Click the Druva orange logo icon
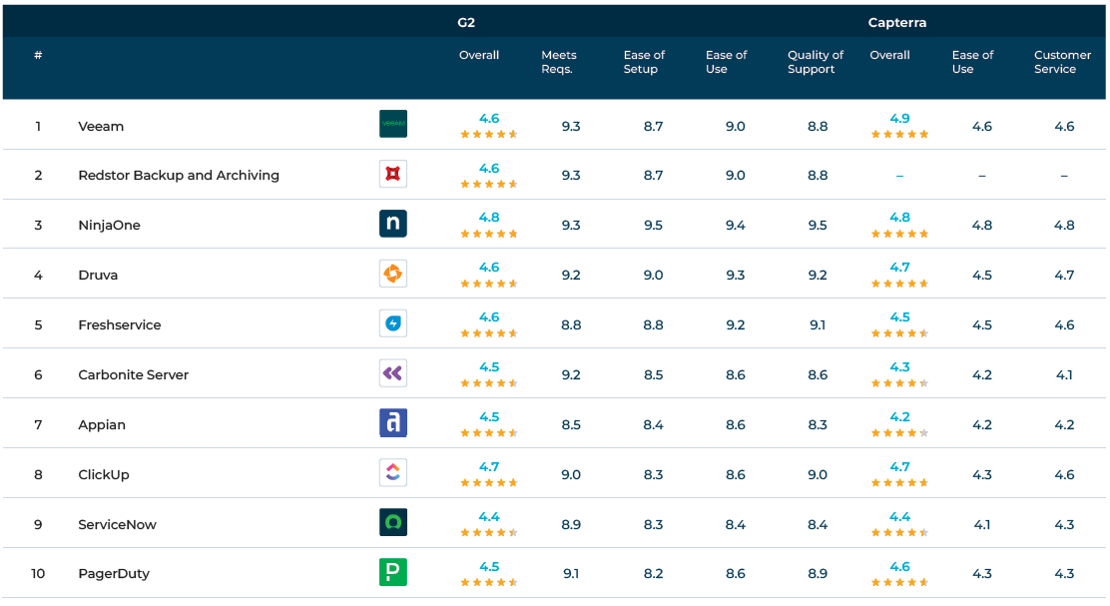 393,274
